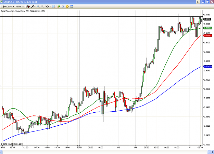Click the horizontal scrollbar track
Image resolution: width=214 pixels, height=154 pixels.
105,152
